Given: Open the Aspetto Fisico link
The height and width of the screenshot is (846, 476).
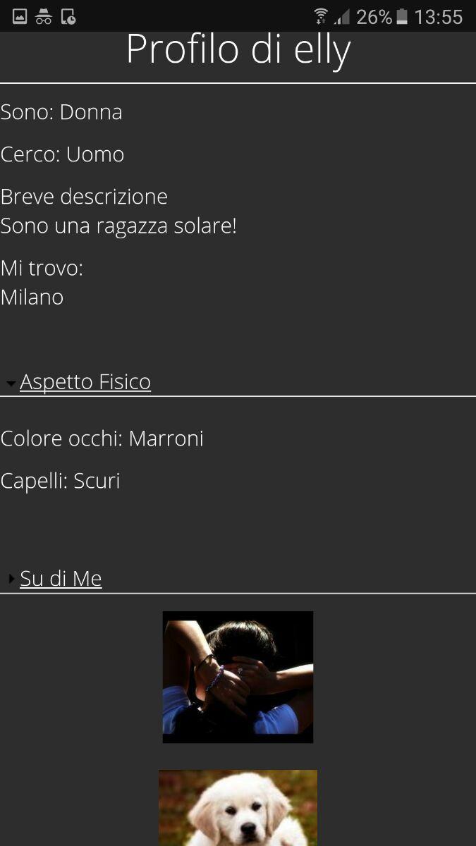Looking at the screenshot, I should click(85, 381).
